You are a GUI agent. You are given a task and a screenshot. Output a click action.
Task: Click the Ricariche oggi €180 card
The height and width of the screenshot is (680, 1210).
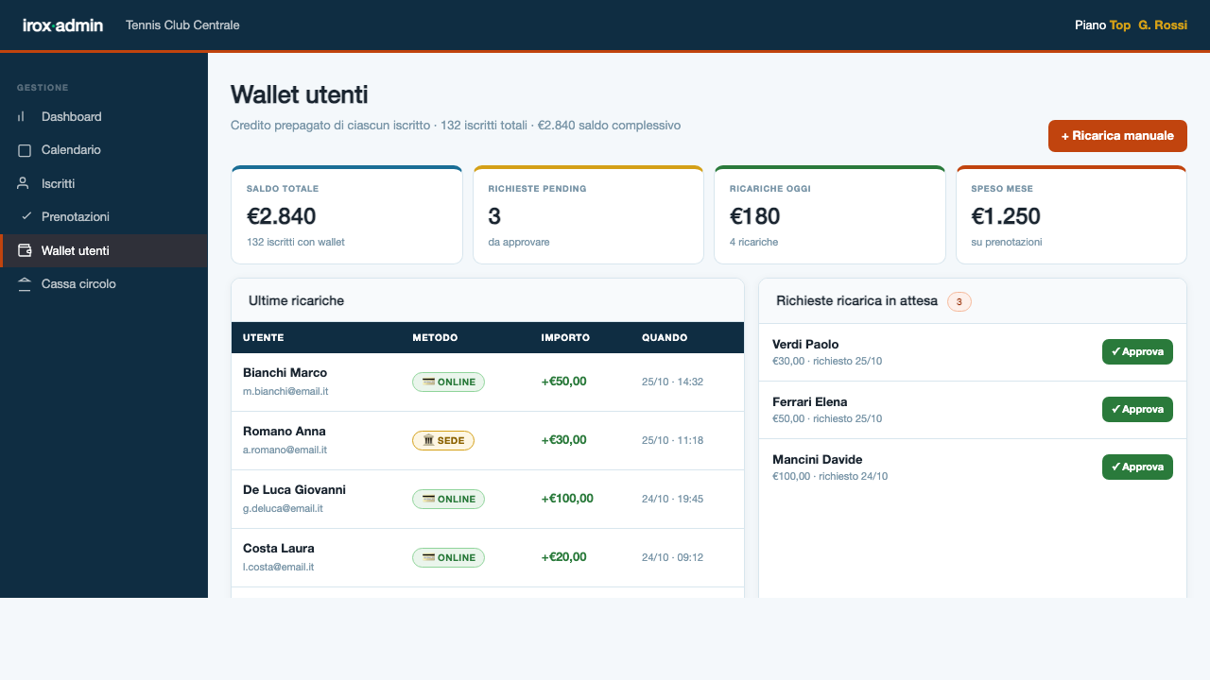coord(830,214)
